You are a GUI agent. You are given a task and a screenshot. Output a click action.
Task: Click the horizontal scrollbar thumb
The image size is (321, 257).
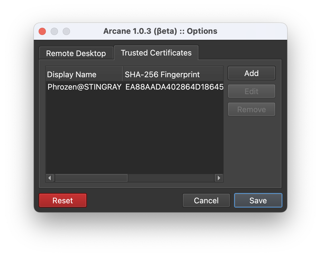pos(91,178)
